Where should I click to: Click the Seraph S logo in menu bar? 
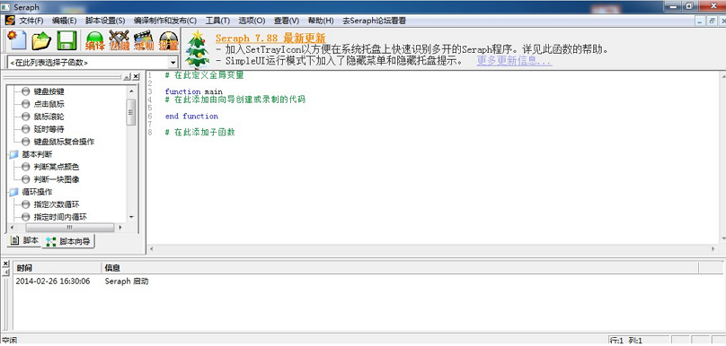click(10, 21)
